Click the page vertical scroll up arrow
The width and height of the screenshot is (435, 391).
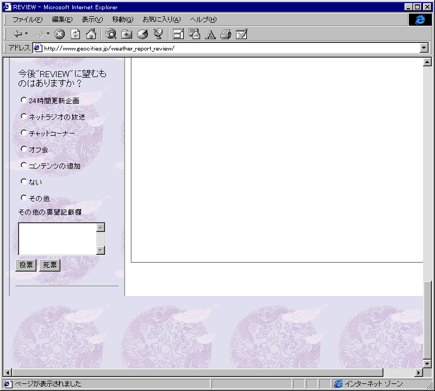[x=427, y=62]
